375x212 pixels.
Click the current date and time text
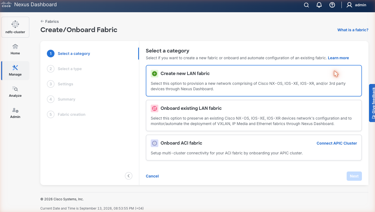tap(92, 208)
